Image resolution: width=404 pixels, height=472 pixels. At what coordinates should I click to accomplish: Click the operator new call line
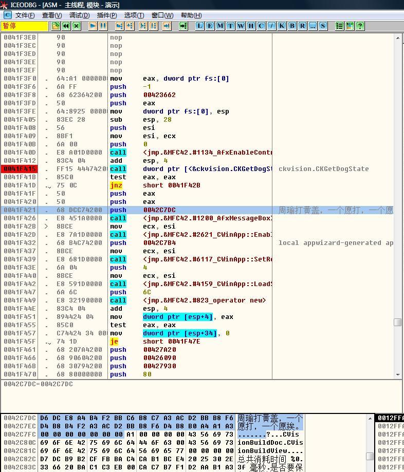coord(188,300)
